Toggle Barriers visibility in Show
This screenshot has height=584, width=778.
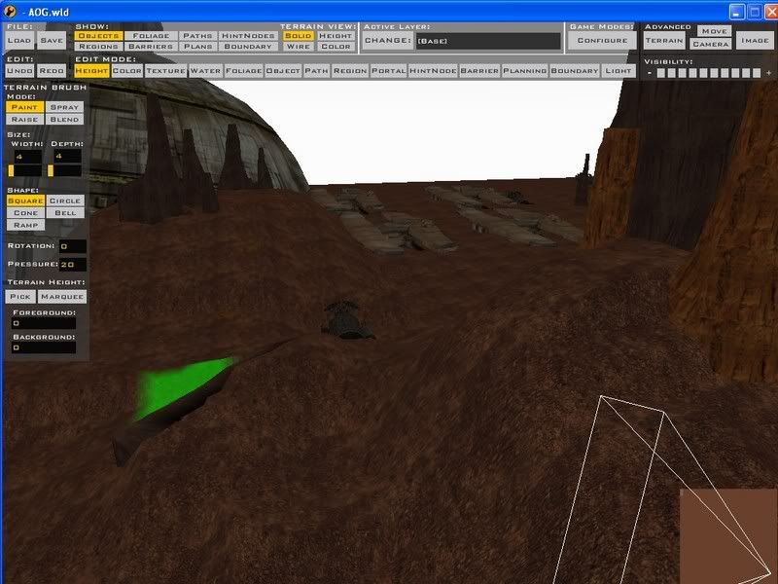point(151,47)
